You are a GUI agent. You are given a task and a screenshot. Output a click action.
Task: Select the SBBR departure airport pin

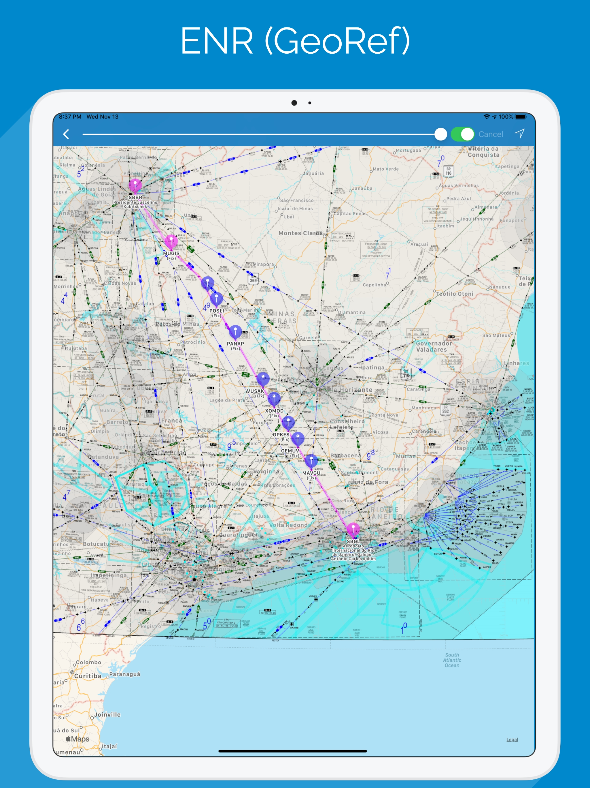pyautogui.click(x=135, y=185)
